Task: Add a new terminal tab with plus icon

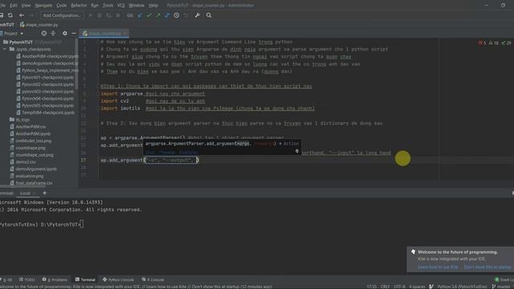Action: pos(45,193)
